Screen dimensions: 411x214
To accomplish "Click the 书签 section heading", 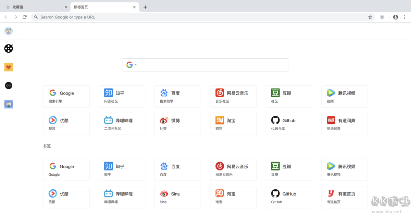I will coord(47,146).
